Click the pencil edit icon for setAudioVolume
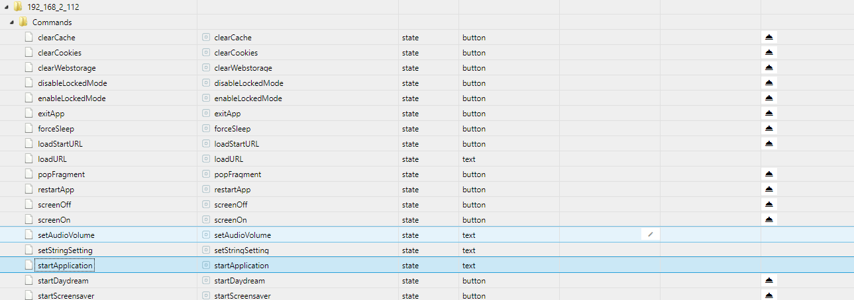854x300 pixels. tap(650, 235)
